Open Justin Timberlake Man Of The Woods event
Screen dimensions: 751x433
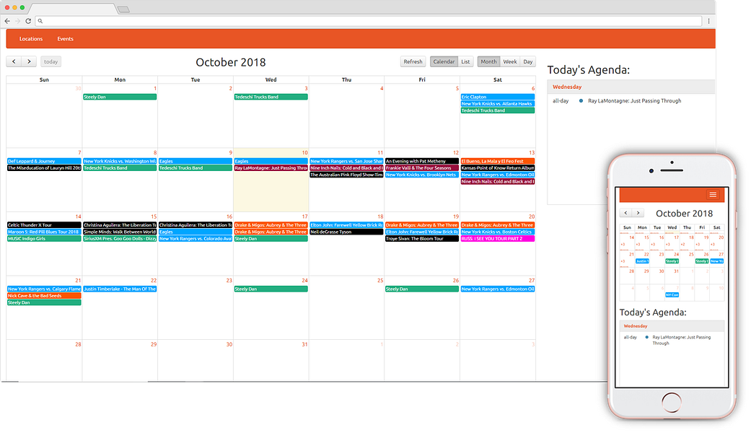click(x=120, y=289)
